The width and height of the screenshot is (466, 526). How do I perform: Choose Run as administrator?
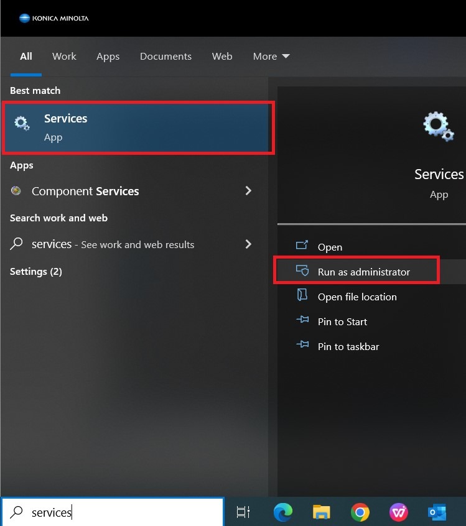click(363, 272)
